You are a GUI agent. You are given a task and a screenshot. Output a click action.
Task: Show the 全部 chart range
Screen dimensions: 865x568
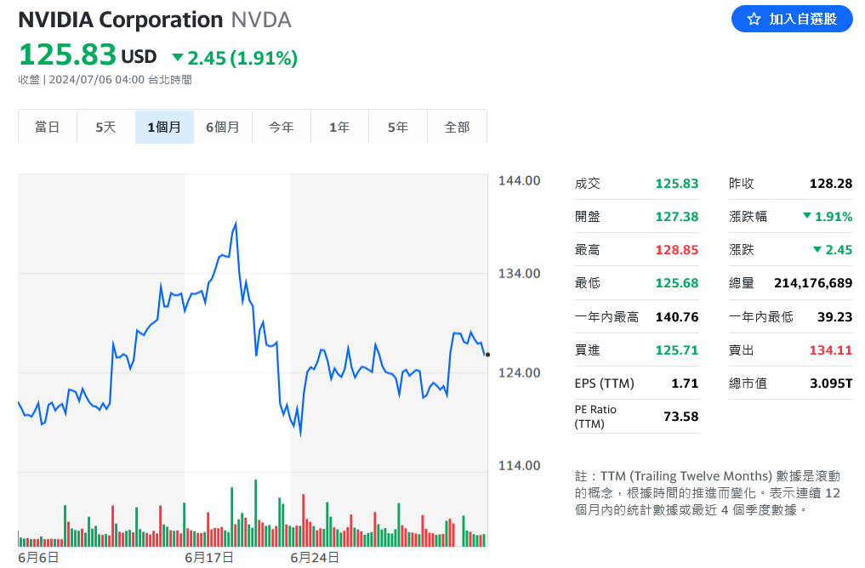[457, 127]
